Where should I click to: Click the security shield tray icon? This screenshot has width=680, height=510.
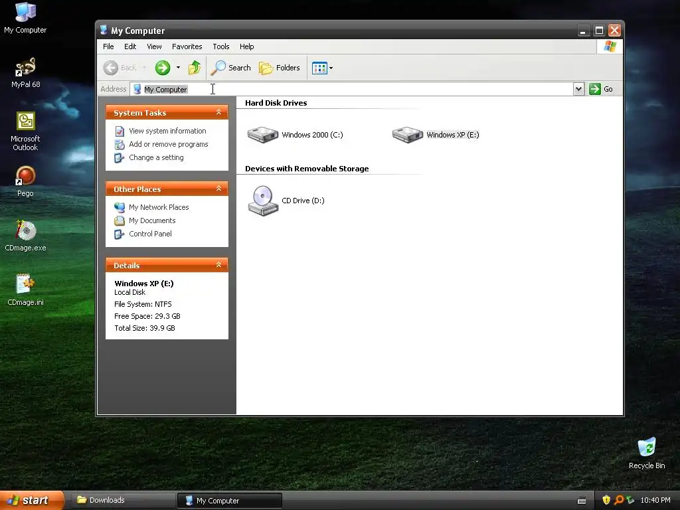[x=606, y=500]
